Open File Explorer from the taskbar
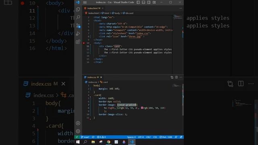The width and height of the screenshot is (258, 145). pos(93,142)
